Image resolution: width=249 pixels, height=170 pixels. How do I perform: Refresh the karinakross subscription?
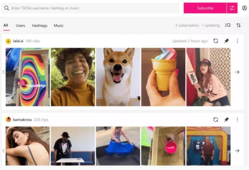[216, 120]
